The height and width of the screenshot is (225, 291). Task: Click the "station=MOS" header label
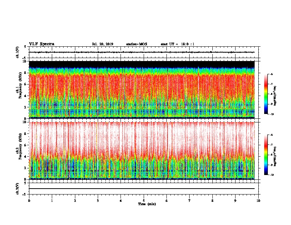[137, 44]
